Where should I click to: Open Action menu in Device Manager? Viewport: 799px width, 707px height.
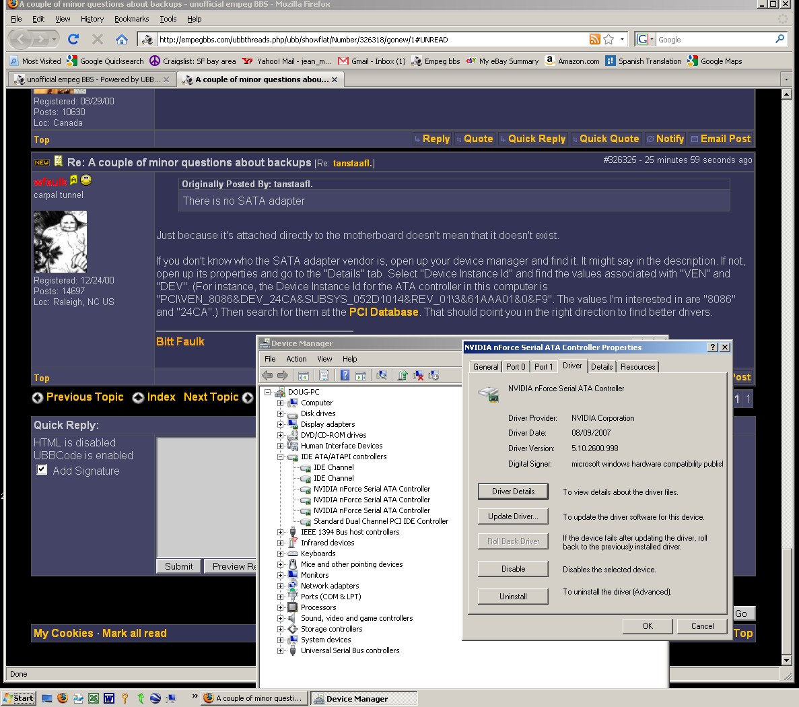pyautogui.click(x=296, y=359)
